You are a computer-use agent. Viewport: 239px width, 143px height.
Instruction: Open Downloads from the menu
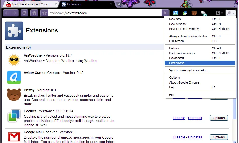200,58
